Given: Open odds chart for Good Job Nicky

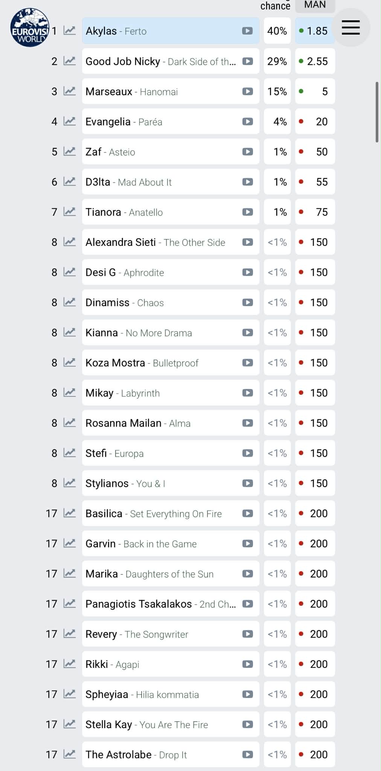Looking at the screenshot, I should [x=70, y=61].
